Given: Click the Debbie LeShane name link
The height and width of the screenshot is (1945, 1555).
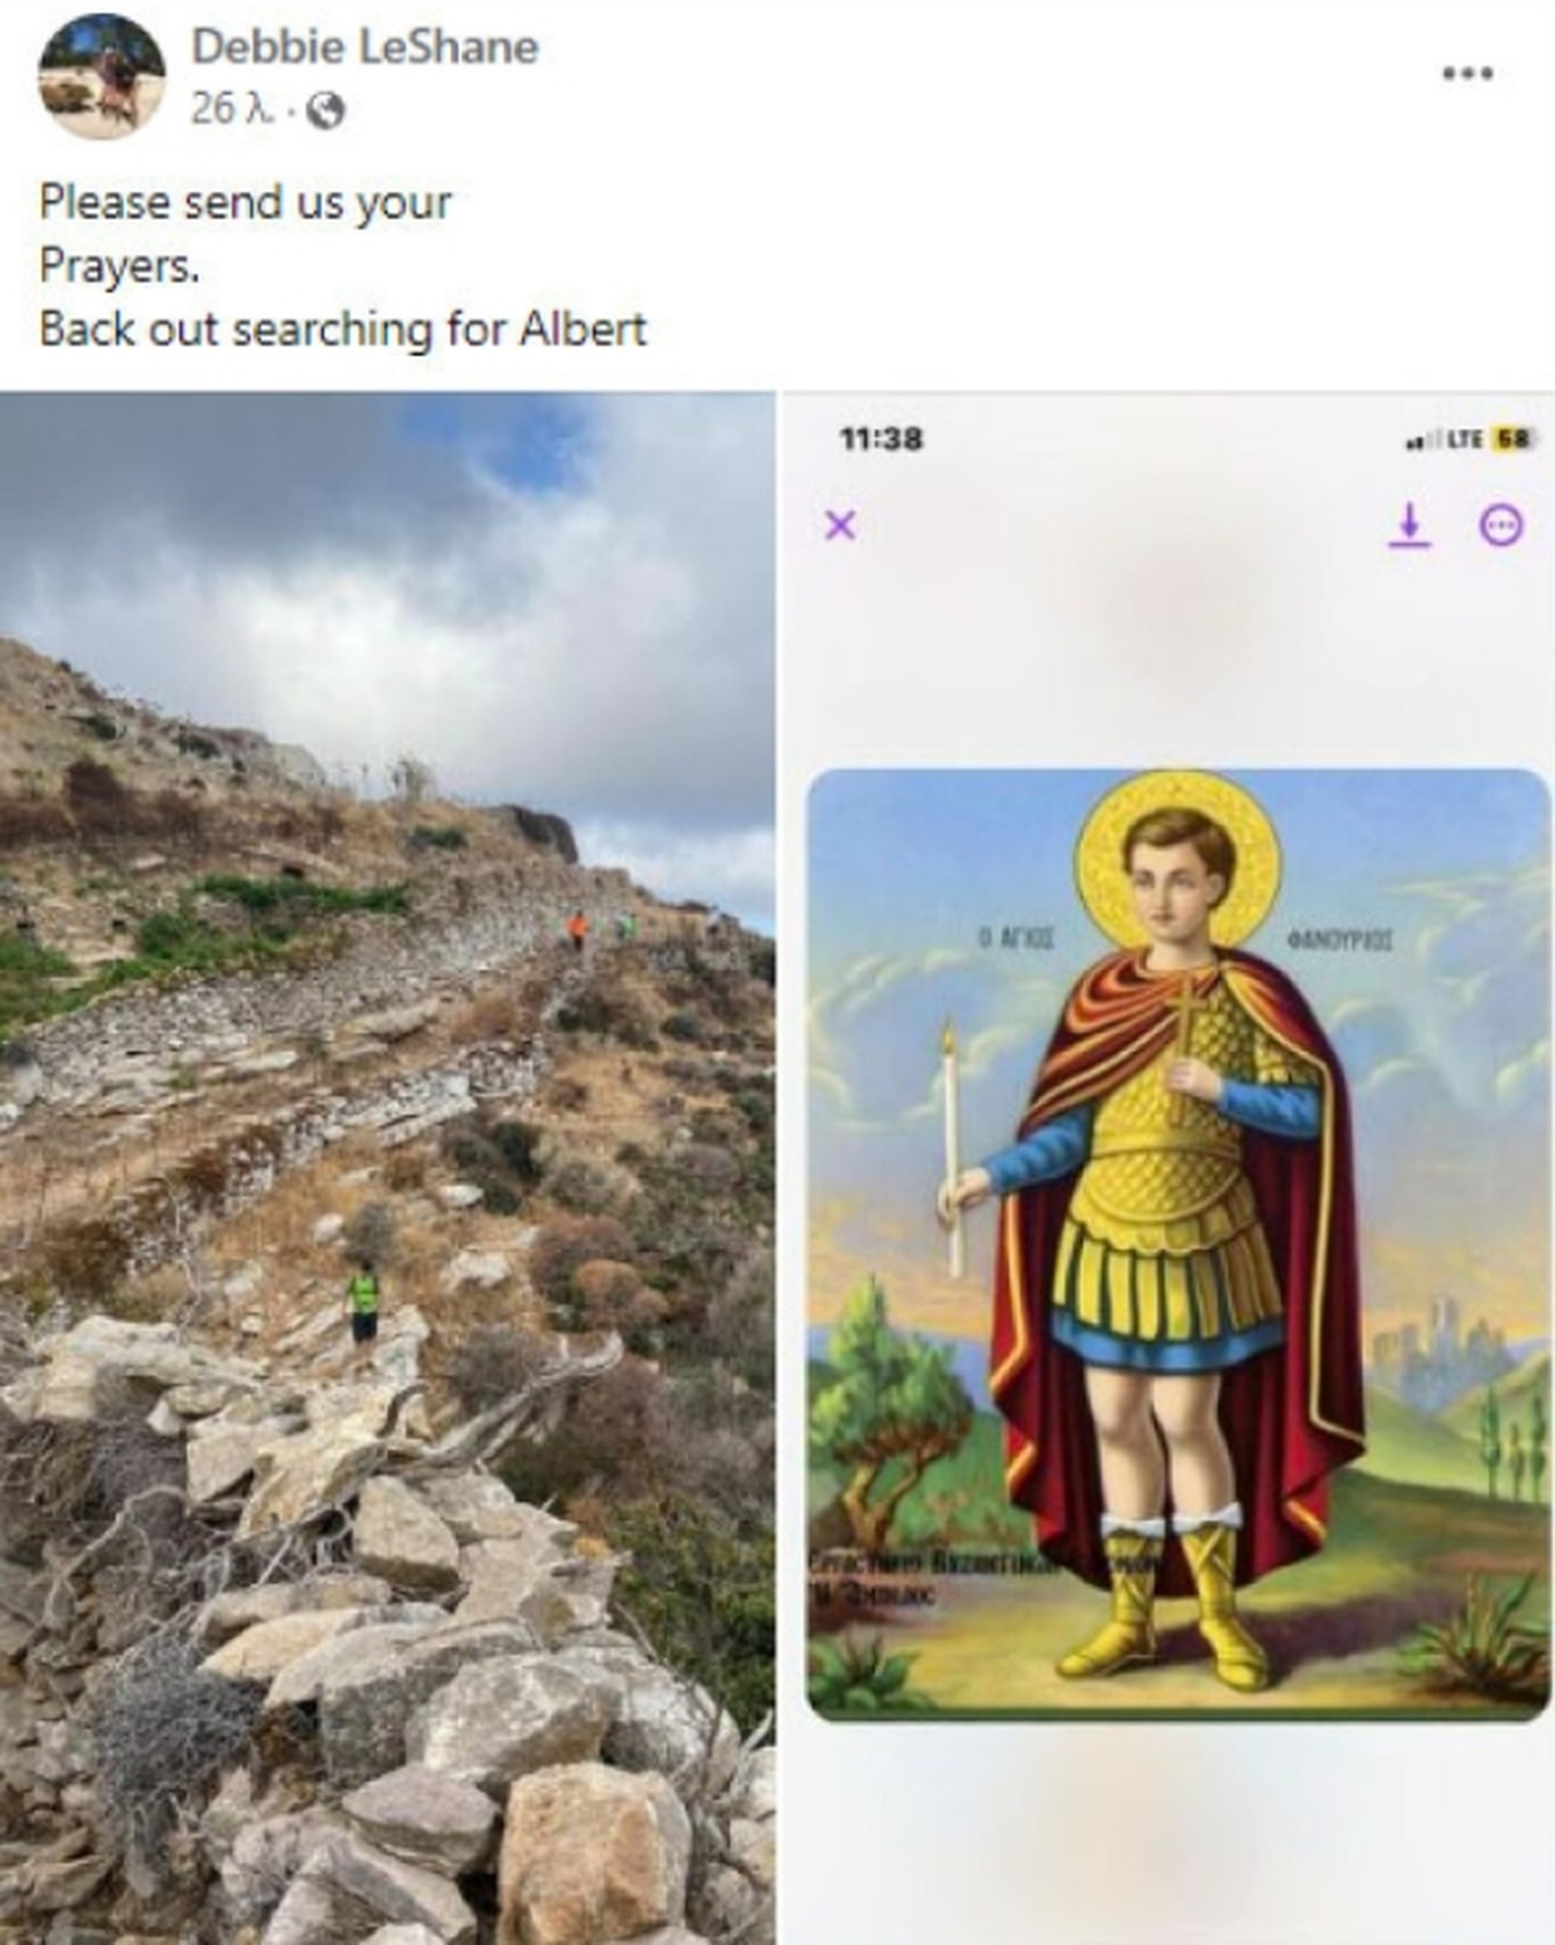Looking at the screenshot, I should click(x=365, y=47).
